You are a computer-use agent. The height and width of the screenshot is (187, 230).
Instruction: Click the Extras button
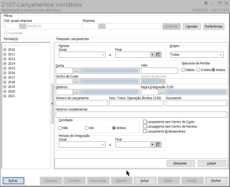[x=13, y=181]
